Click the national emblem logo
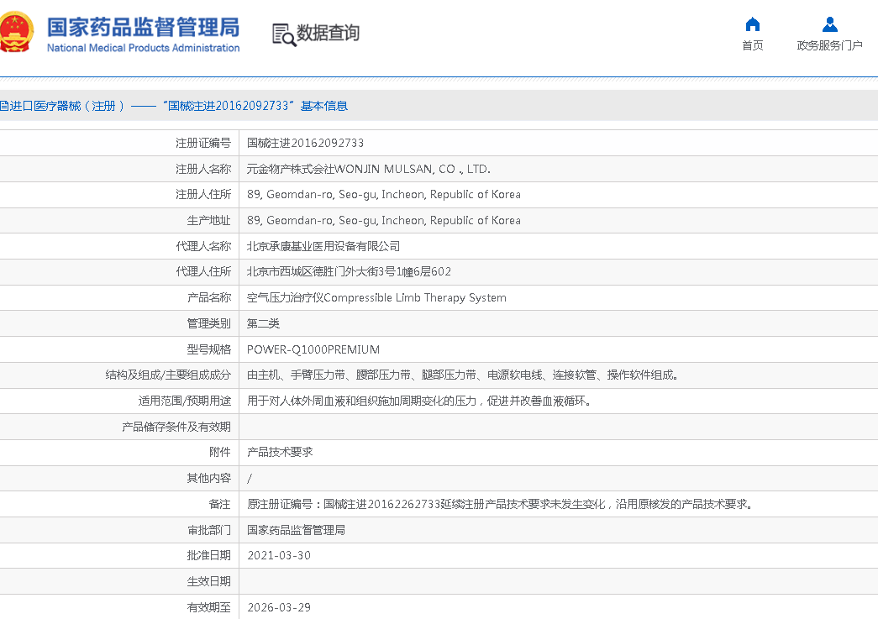This screenshot has height=619, width=878. (15, 32)
